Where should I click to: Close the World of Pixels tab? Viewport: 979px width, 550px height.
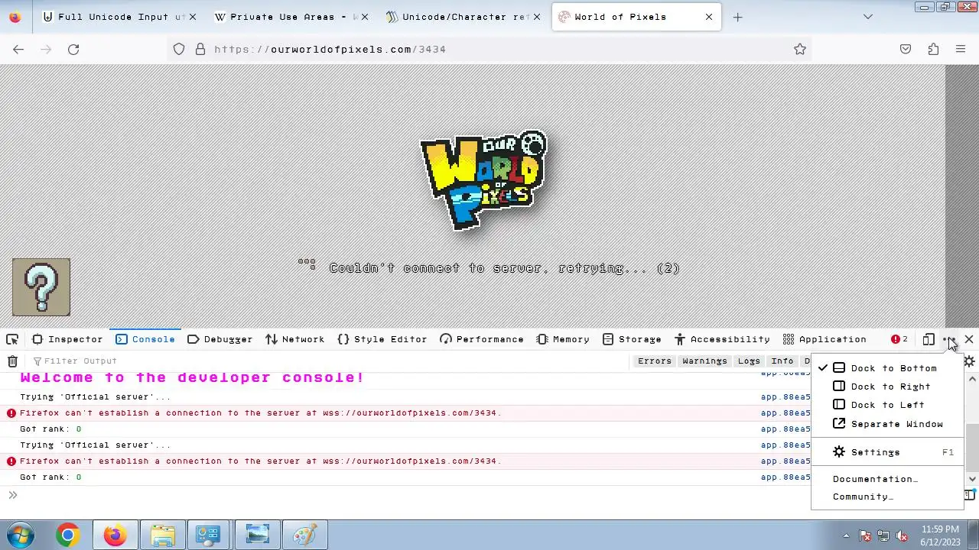(709, 17)
